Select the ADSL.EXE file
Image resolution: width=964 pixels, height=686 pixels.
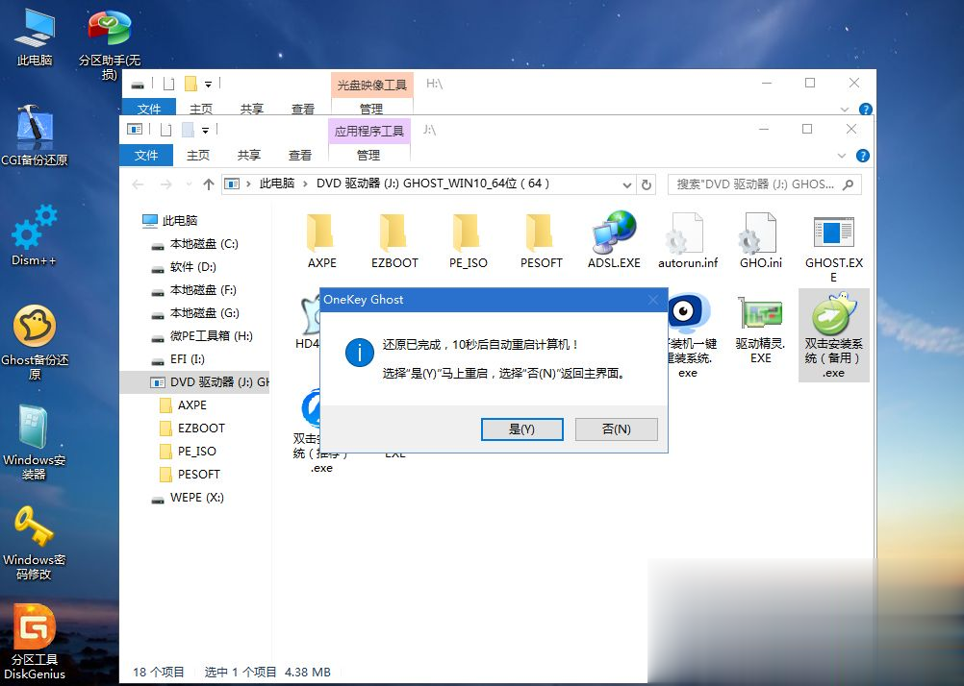(x=614, y=241)
